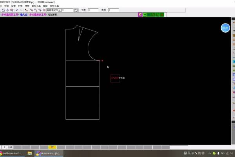Click the blue circular timer badge

click(x=225, y=28)
